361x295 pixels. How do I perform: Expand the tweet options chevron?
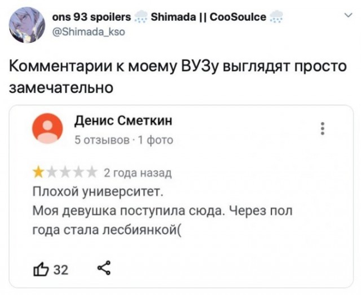tap(346, 17)
